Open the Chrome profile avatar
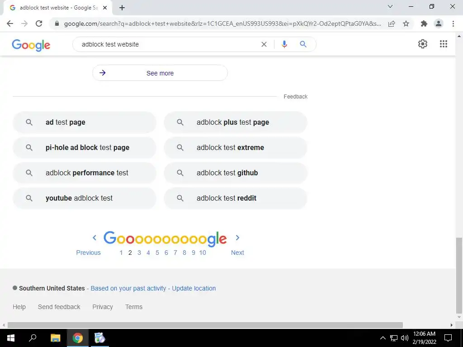 click(439, 23)
